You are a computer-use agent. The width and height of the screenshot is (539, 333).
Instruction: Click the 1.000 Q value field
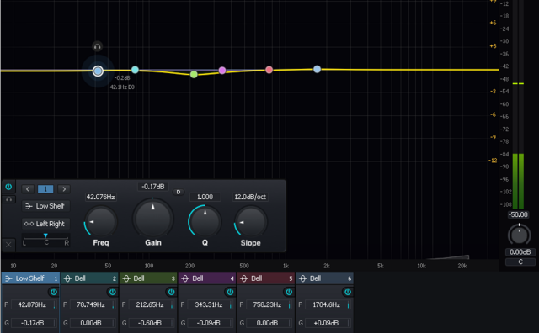click(x=205, y=197)
